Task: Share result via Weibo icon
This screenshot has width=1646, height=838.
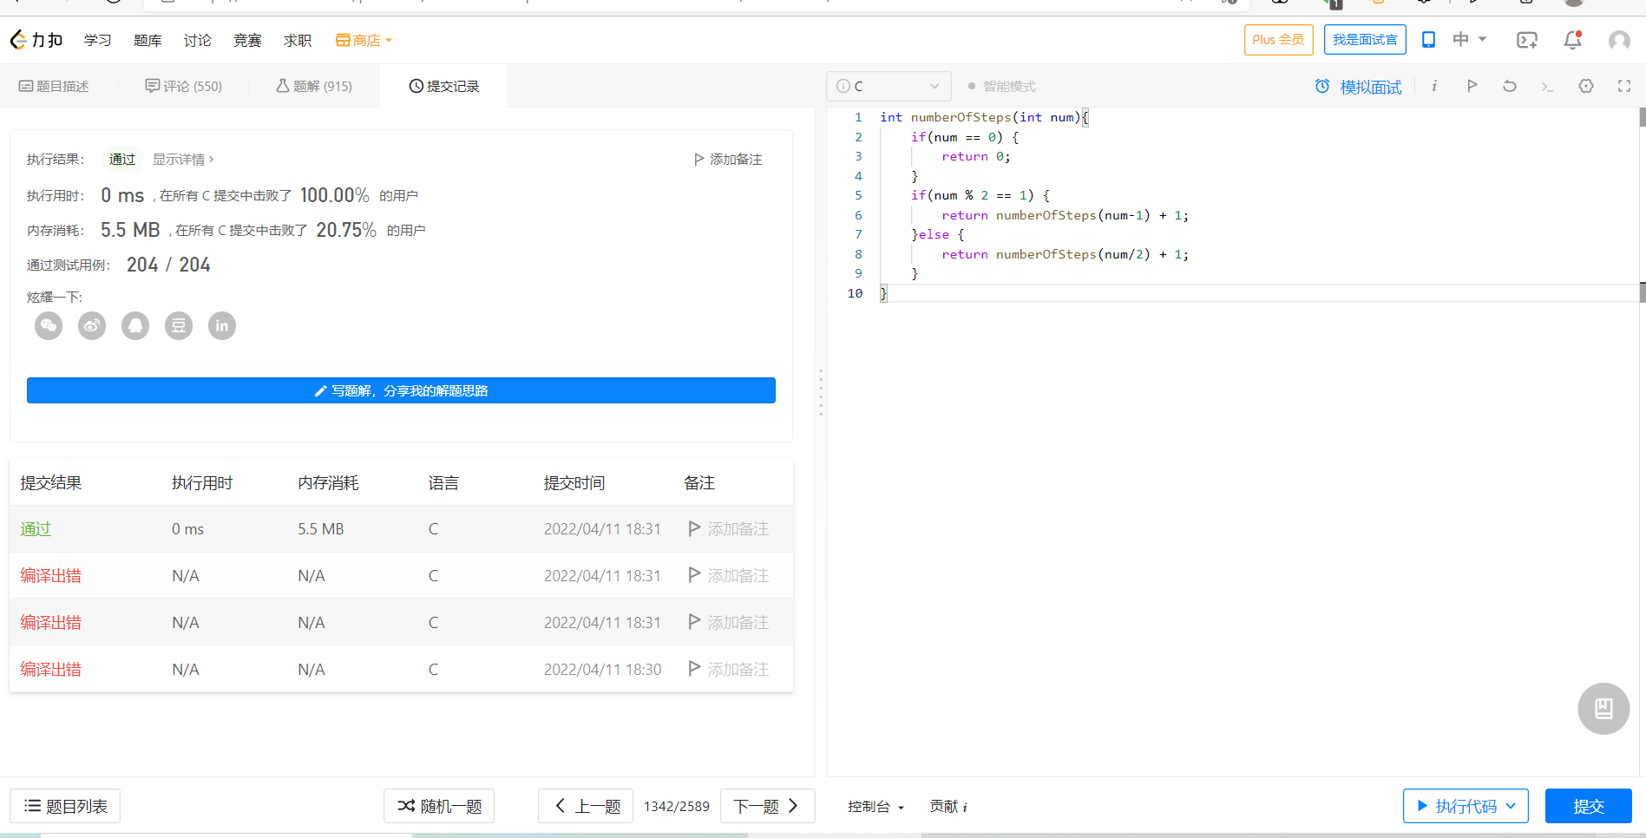Action: [x=92, y=326]
